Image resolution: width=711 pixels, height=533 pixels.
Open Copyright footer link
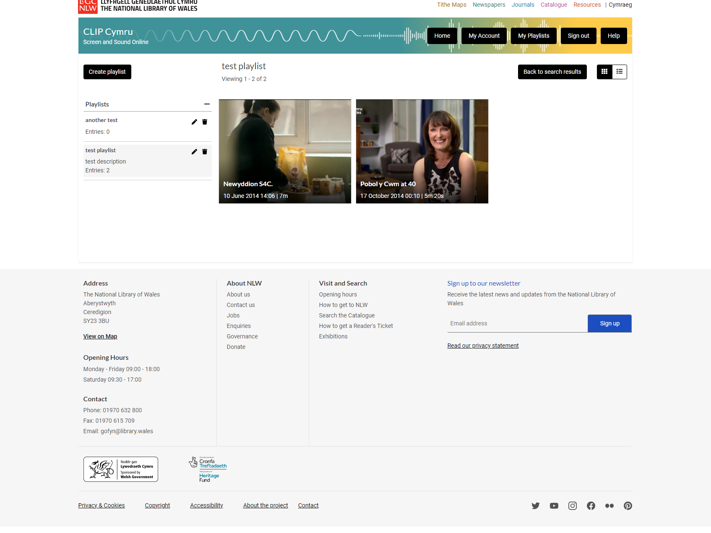click(x=157, y=505)
